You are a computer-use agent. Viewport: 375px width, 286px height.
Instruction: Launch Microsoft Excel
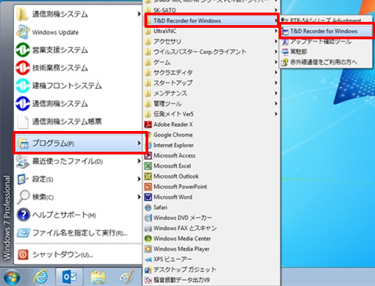(x=211, y=166)
